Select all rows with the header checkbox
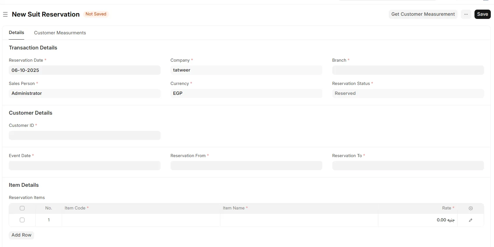 click(22, 208)
